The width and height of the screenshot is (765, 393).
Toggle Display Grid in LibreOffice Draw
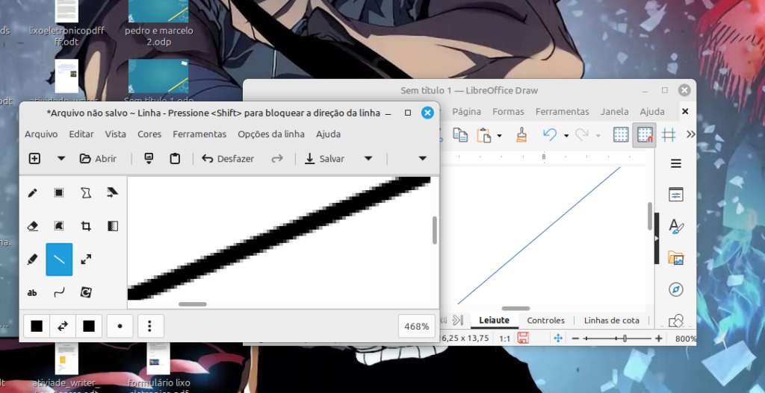pos(620,135)
